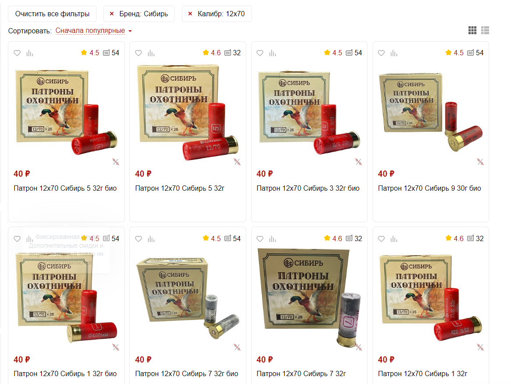511x384 pixels.
Task: Switch to list view layout
Action: pos(485,30)
